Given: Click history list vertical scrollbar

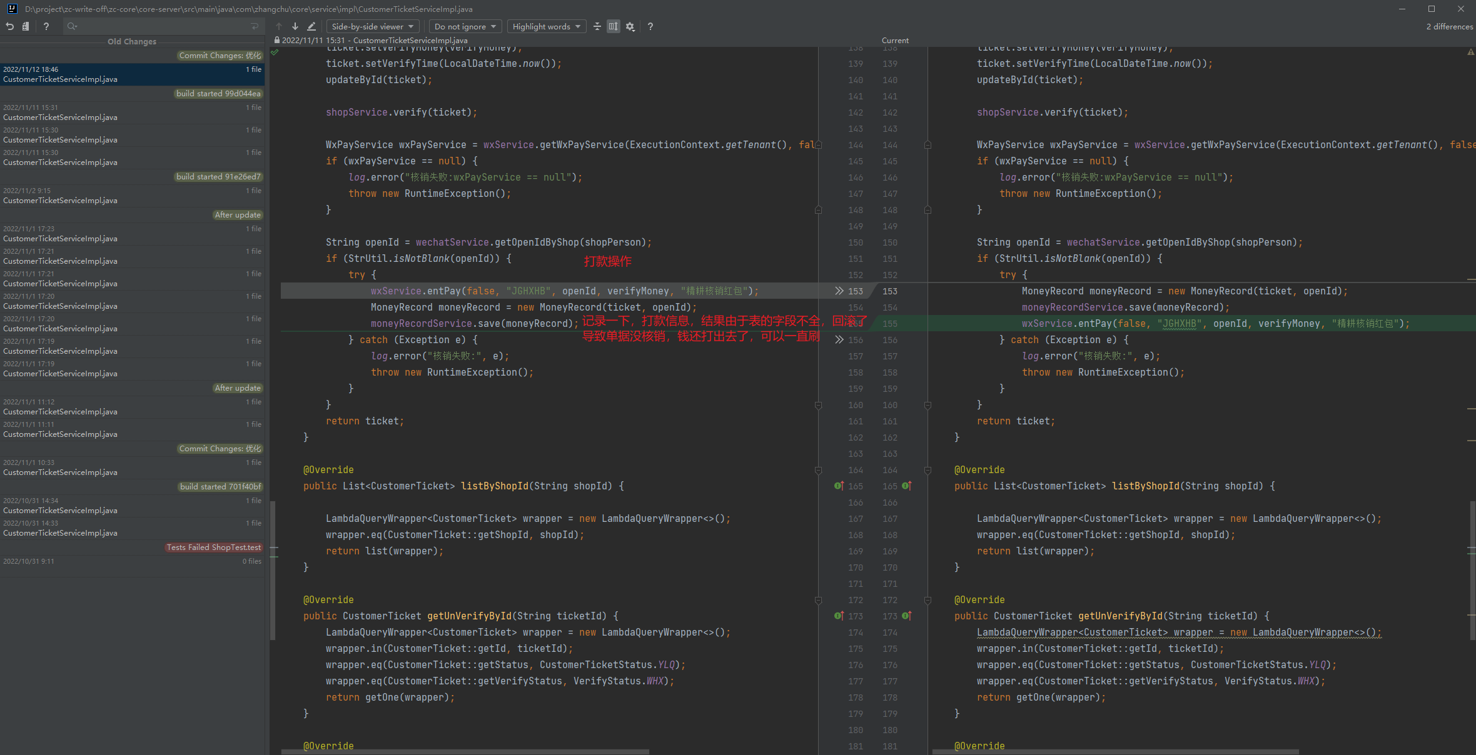Looking at the screenshot, I should 273,570.
